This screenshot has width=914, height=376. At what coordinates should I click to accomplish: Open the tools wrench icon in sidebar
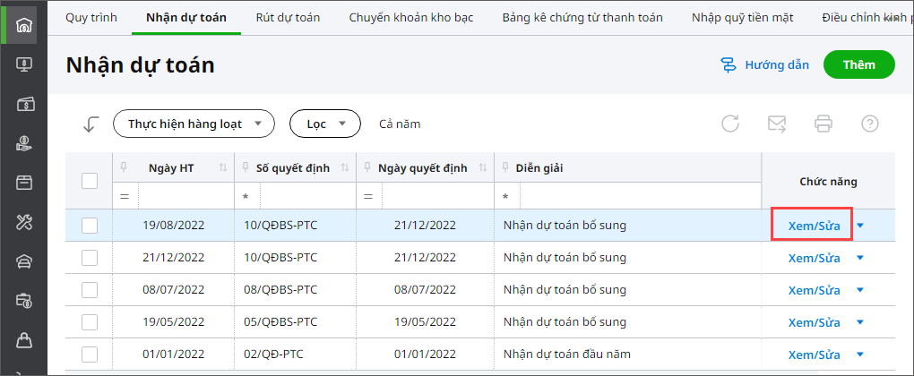pos(23,222)
